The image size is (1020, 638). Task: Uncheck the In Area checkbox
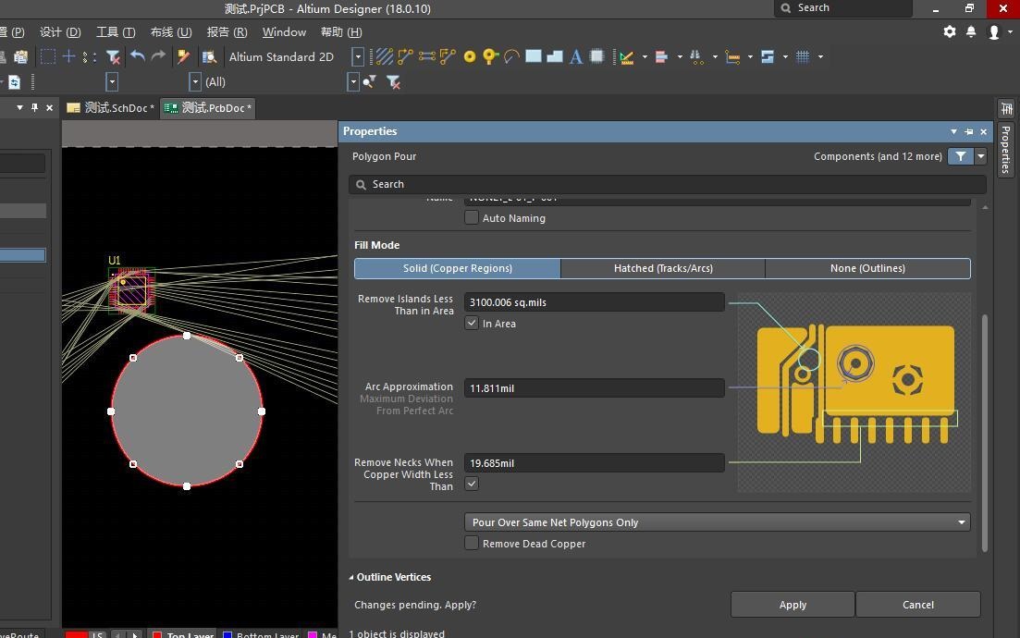click(x=472, y=324)
